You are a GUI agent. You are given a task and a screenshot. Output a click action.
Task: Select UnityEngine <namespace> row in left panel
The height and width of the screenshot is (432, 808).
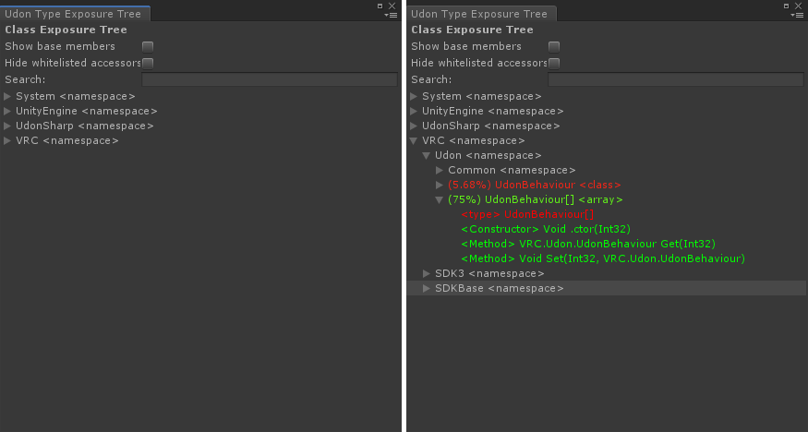[x=200, y=111]
